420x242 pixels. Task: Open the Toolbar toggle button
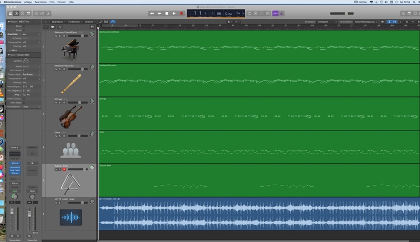[28, 14]
